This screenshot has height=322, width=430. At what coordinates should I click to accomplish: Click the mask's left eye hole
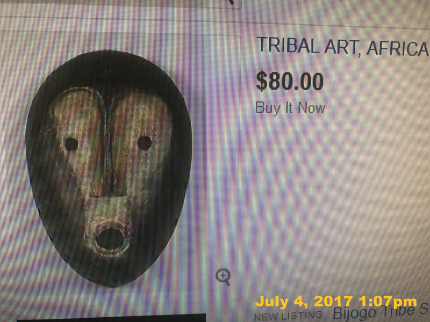tap(71, 144)
